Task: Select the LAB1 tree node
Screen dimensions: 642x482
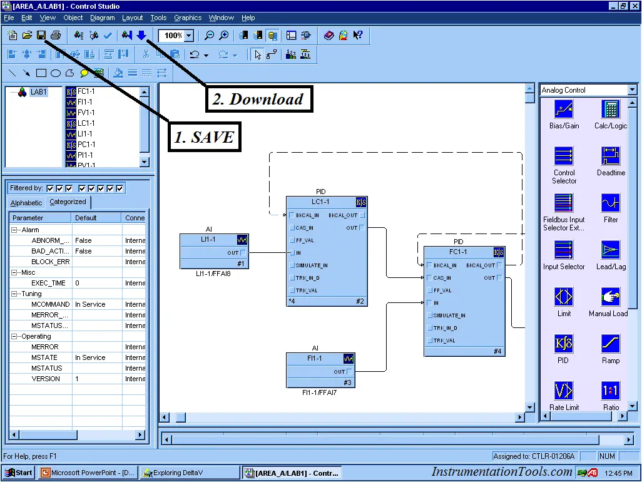Action: tap(39, 92)
